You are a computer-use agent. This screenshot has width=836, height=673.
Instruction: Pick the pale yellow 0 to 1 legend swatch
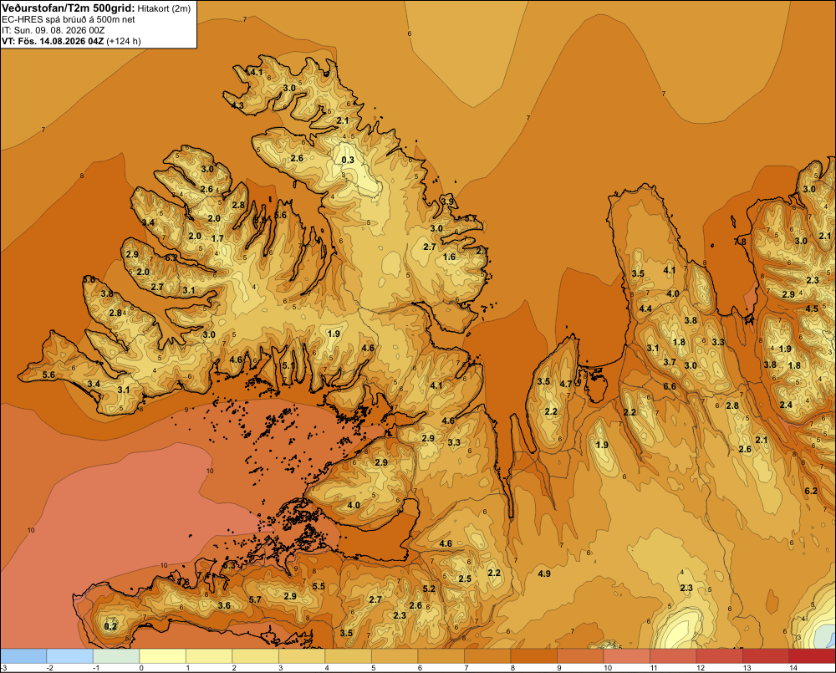163,655
